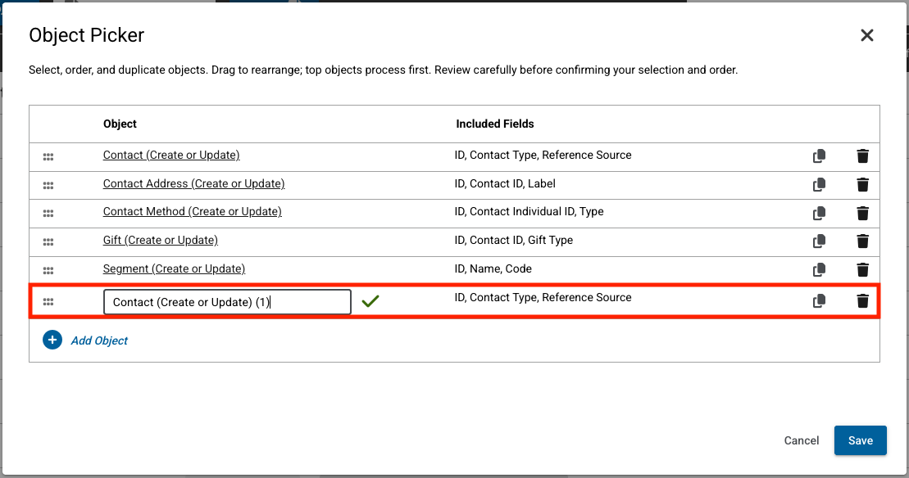This screenshot has height=478, width=909.
Task: Grab the drag handle for Contact Method row
Action: point(48,214)
